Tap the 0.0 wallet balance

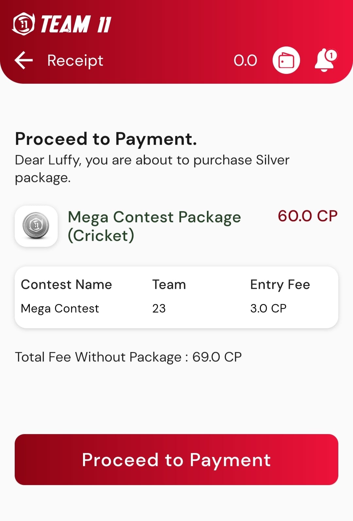click(x=245, y=60)
